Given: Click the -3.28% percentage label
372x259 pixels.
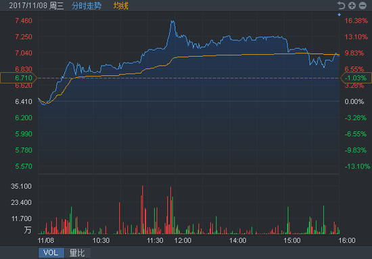Looking at the screenshot, I should [x=356, y=118].
